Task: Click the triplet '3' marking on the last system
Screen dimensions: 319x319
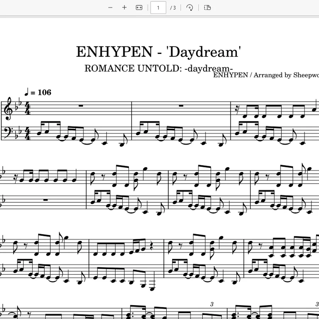Action: click(x=212, y=304)
